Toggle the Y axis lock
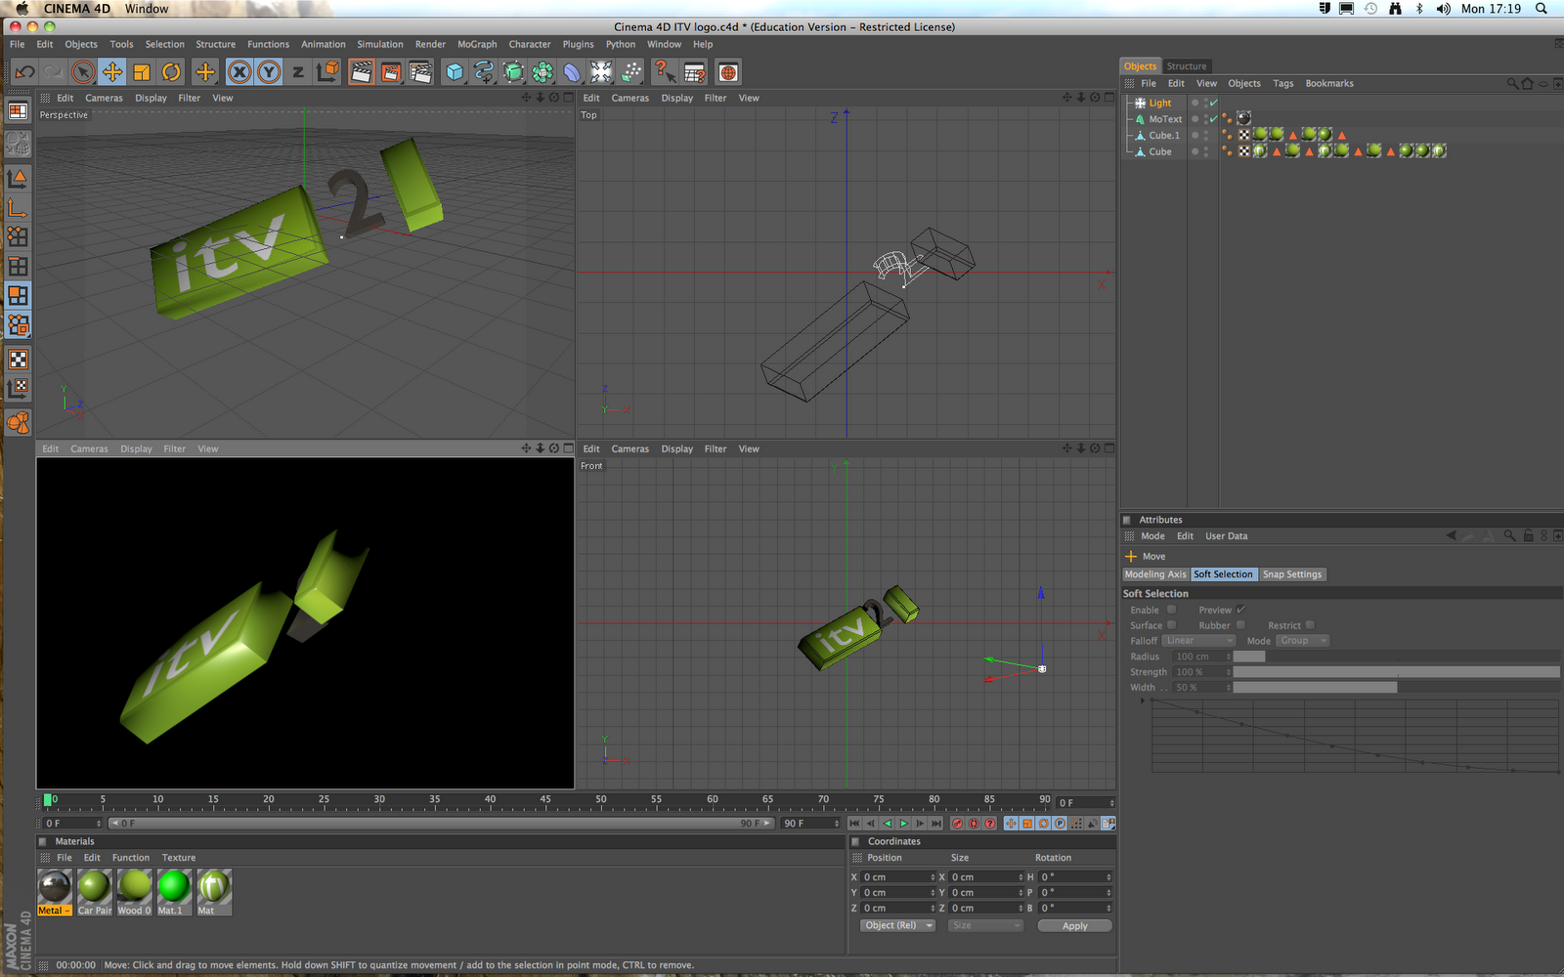1564x977 pixels. [x=269, y=72]
